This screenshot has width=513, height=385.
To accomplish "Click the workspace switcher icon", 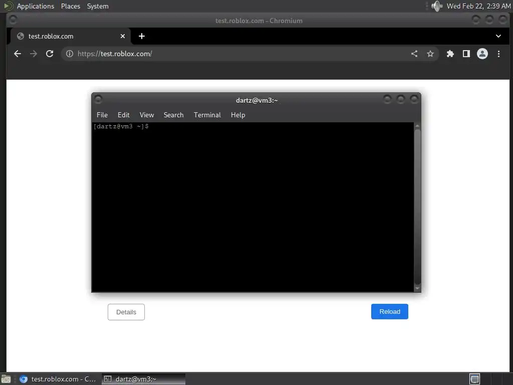I will (x=475, y=379).
